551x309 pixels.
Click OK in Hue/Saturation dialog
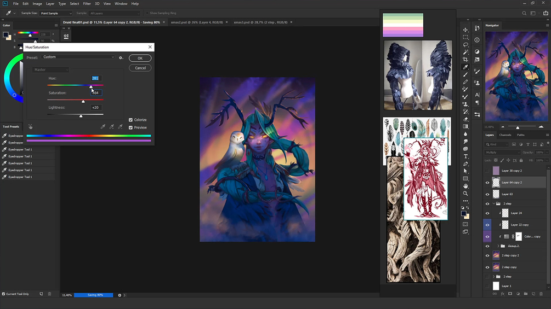coord(140,58)
